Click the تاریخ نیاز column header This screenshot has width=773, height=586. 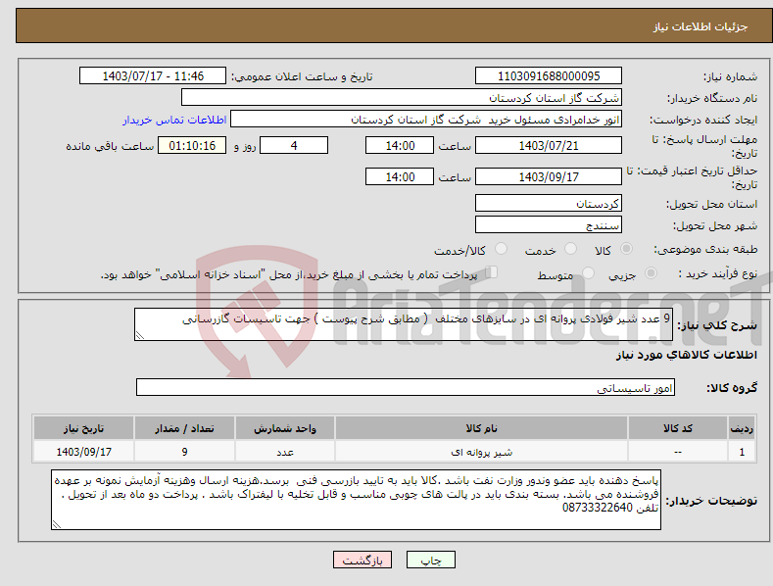click(84, 428)
